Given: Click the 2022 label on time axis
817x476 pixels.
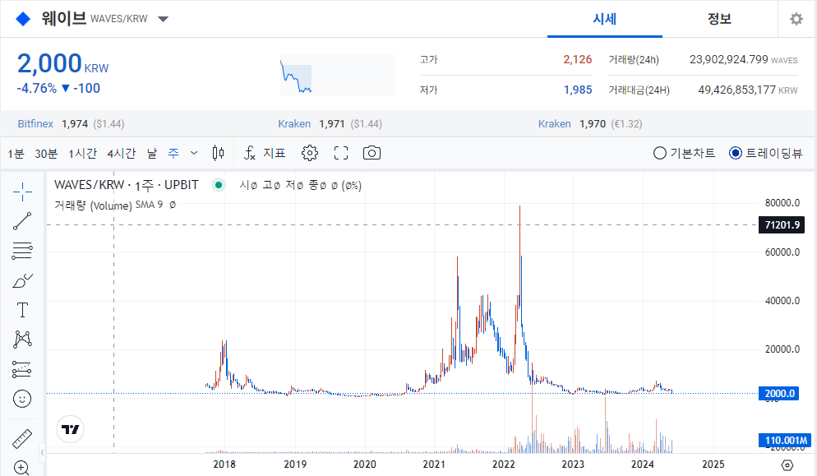Looking at the screenshot, I should click(503, 464).
